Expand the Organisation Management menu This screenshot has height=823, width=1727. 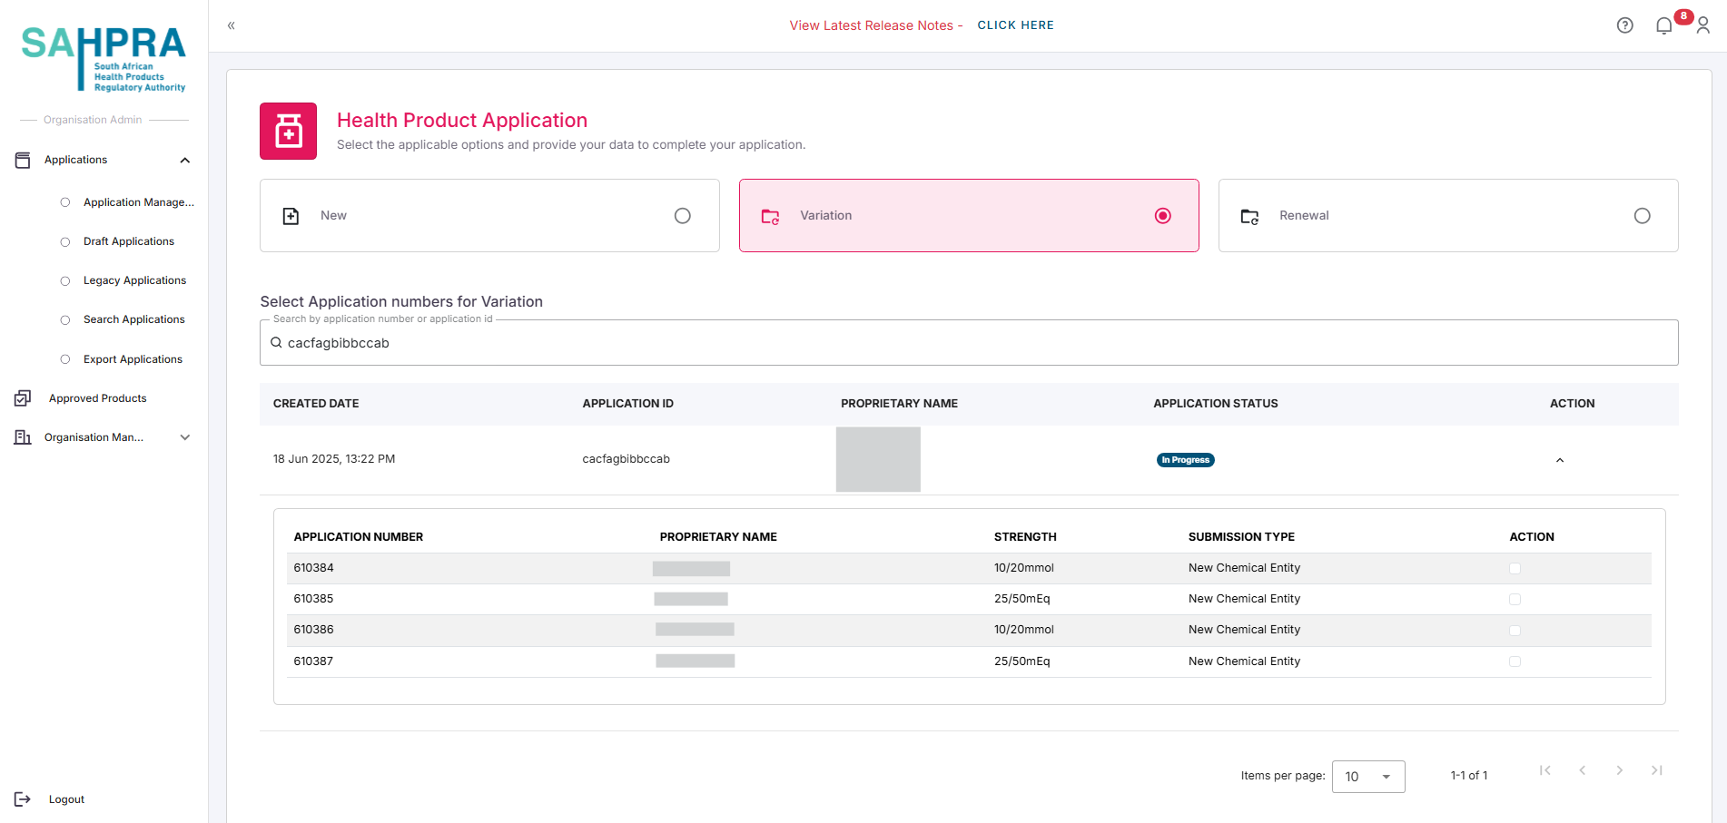click(x=185, y=437)
